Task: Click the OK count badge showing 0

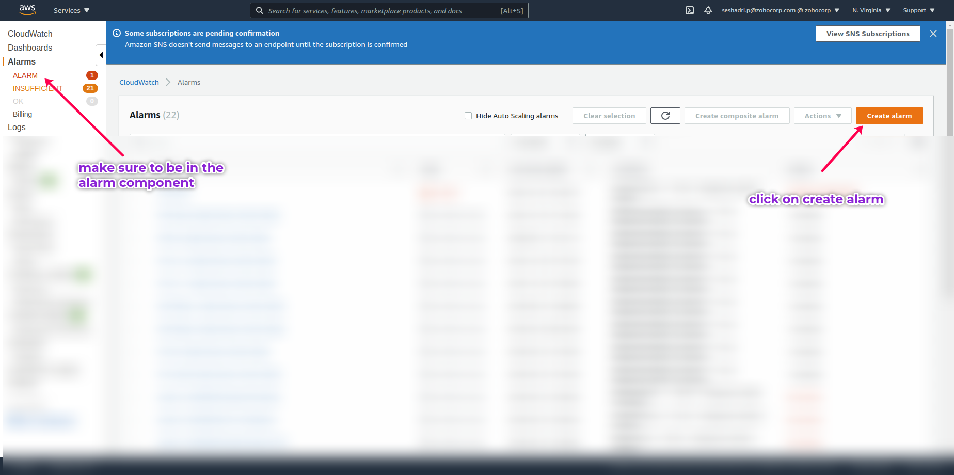Action: 92,101
